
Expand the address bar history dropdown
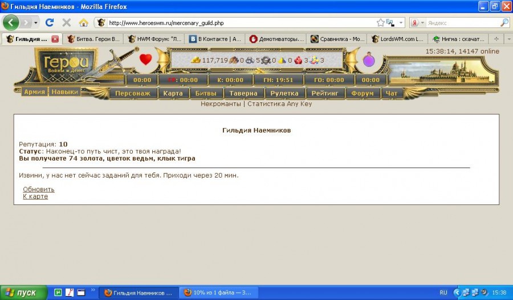pos(401,23)
